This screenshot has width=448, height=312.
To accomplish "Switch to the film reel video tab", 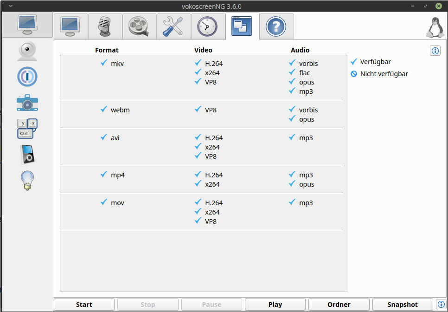I will tap(140, 26).
